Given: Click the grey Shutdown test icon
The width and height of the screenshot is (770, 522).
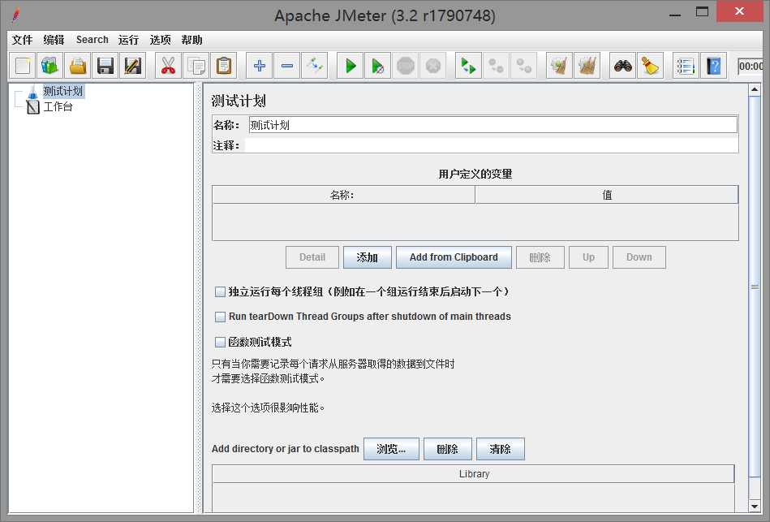Looking at the screenshot, I should click(x=432, y=66).
